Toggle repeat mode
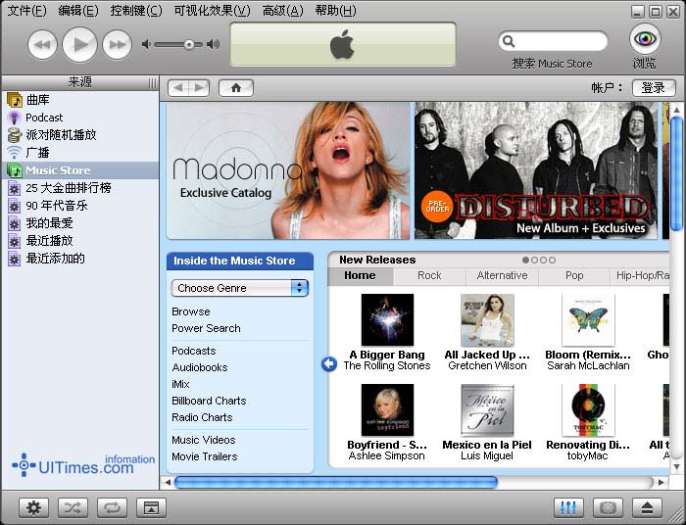 click(112, 507)
